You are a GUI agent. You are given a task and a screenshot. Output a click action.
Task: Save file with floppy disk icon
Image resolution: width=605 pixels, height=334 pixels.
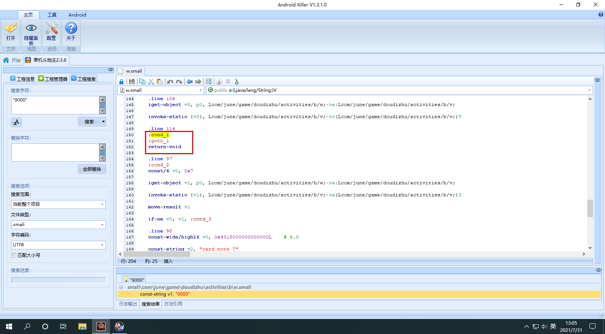[x=131, y=82]
